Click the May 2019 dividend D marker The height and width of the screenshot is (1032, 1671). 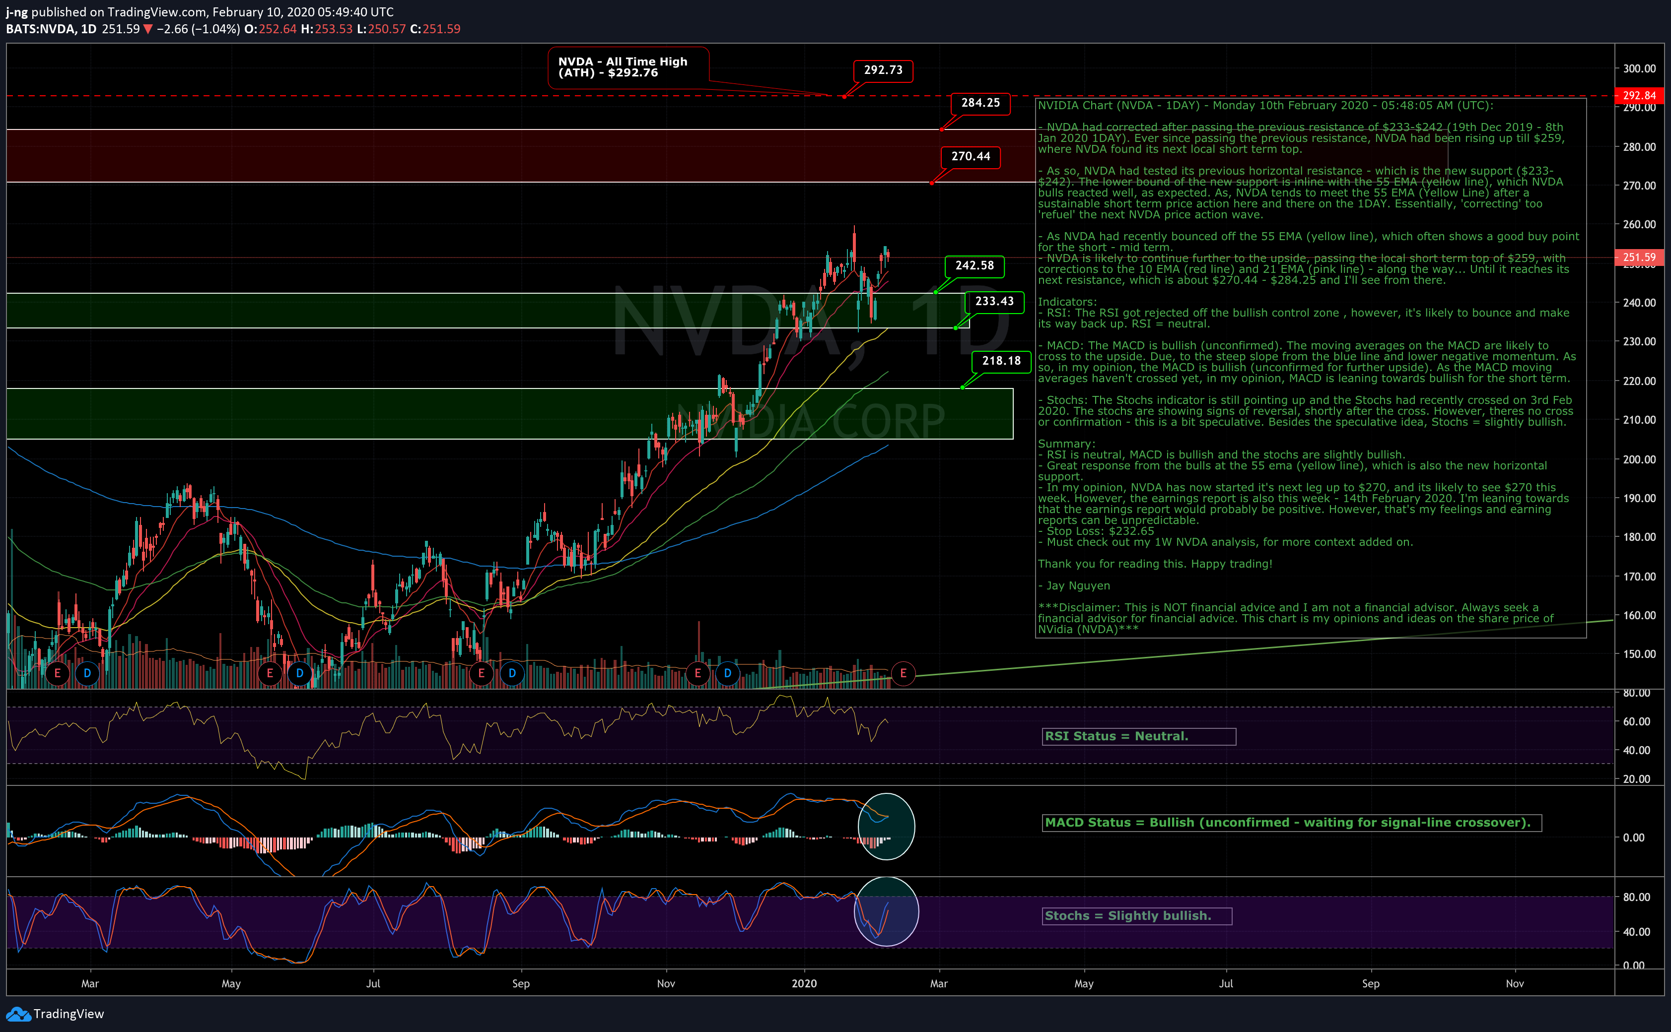pos(300,674)
